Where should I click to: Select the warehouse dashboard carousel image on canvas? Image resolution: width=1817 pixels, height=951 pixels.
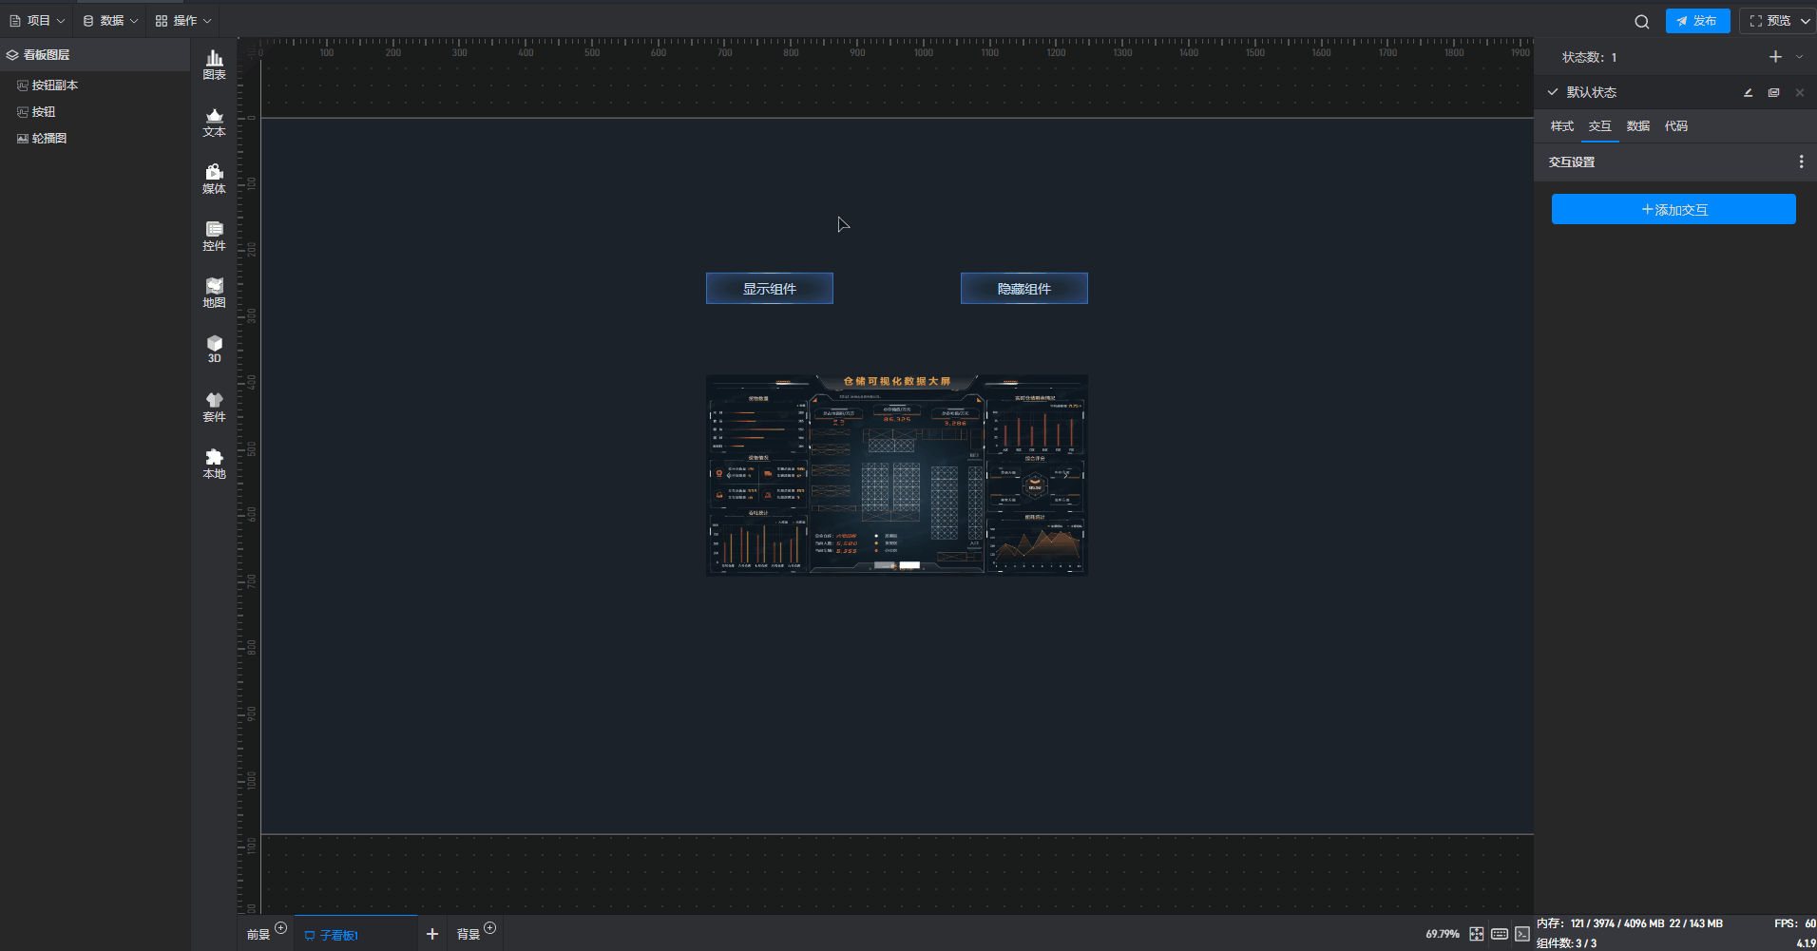[x=896, y=475]
